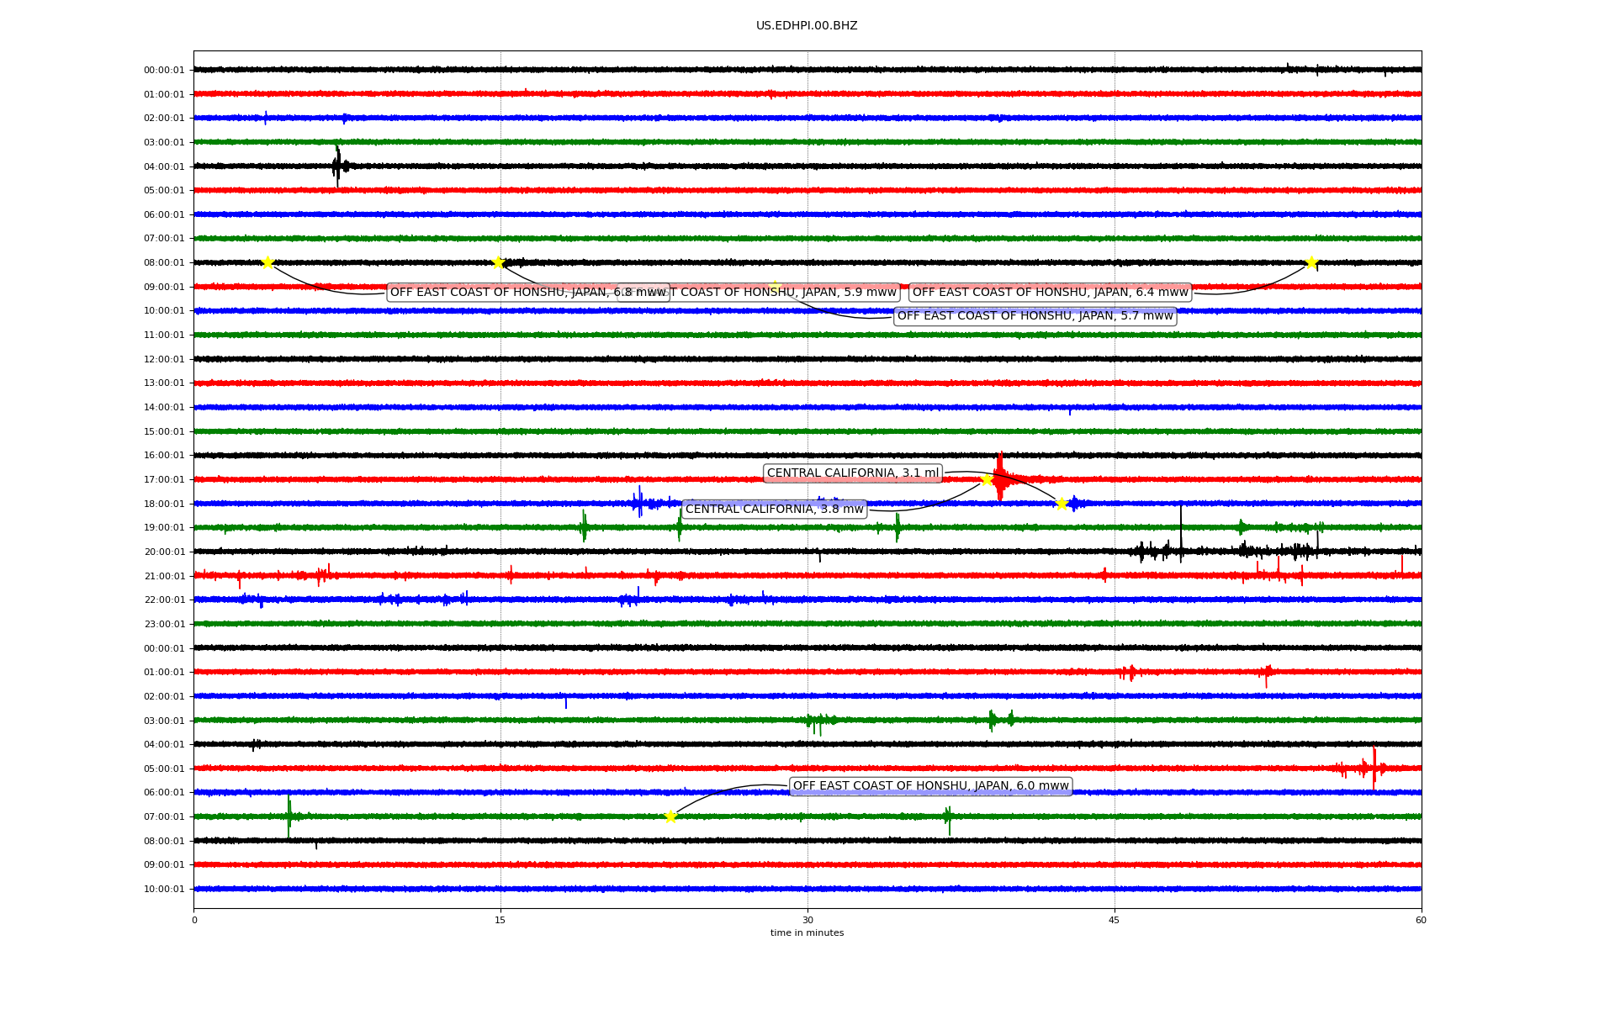
Task: Click the 'time in minutes' axis label
Action: click(x=807, y=932)
